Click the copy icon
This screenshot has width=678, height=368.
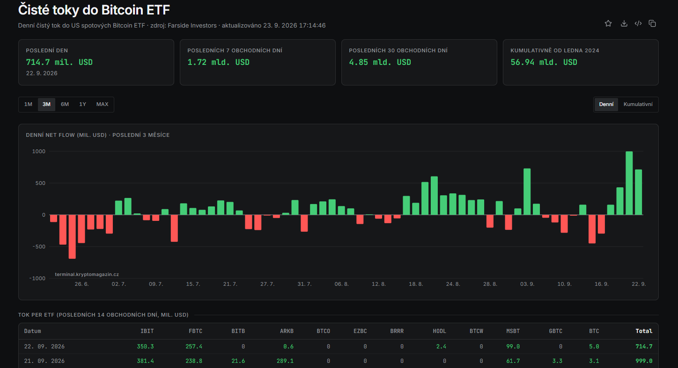[x=652, y=23]
